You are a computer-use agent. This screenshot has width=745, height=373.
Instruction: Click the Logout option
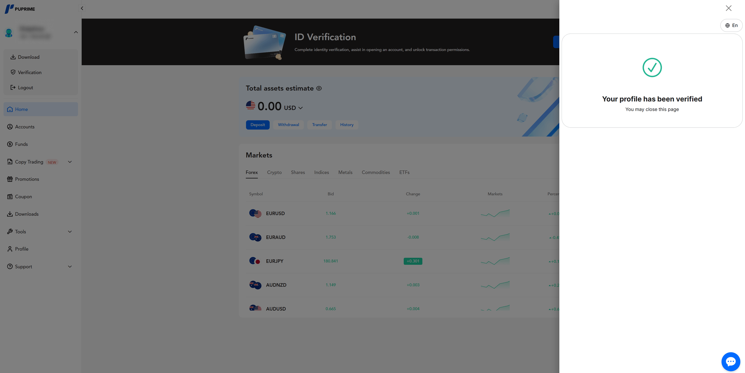pyautogui.click(x=25, y=88)
